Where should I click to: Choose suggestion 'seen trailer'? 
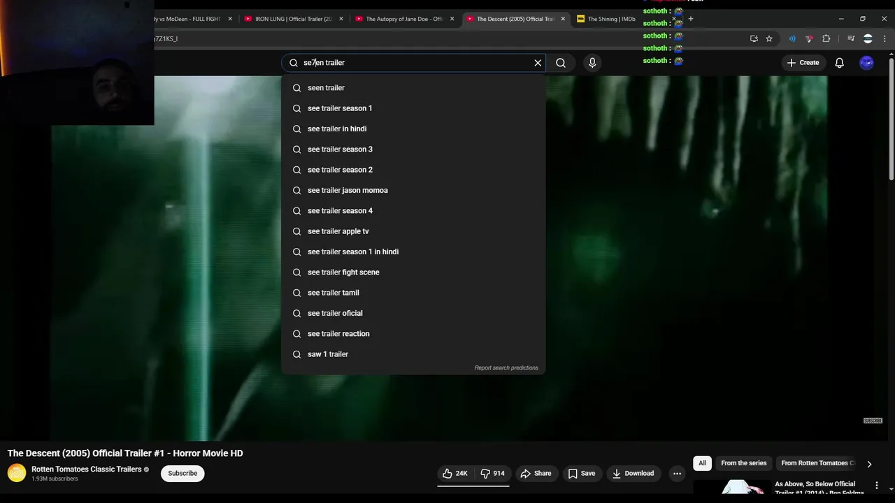point(413,88)
